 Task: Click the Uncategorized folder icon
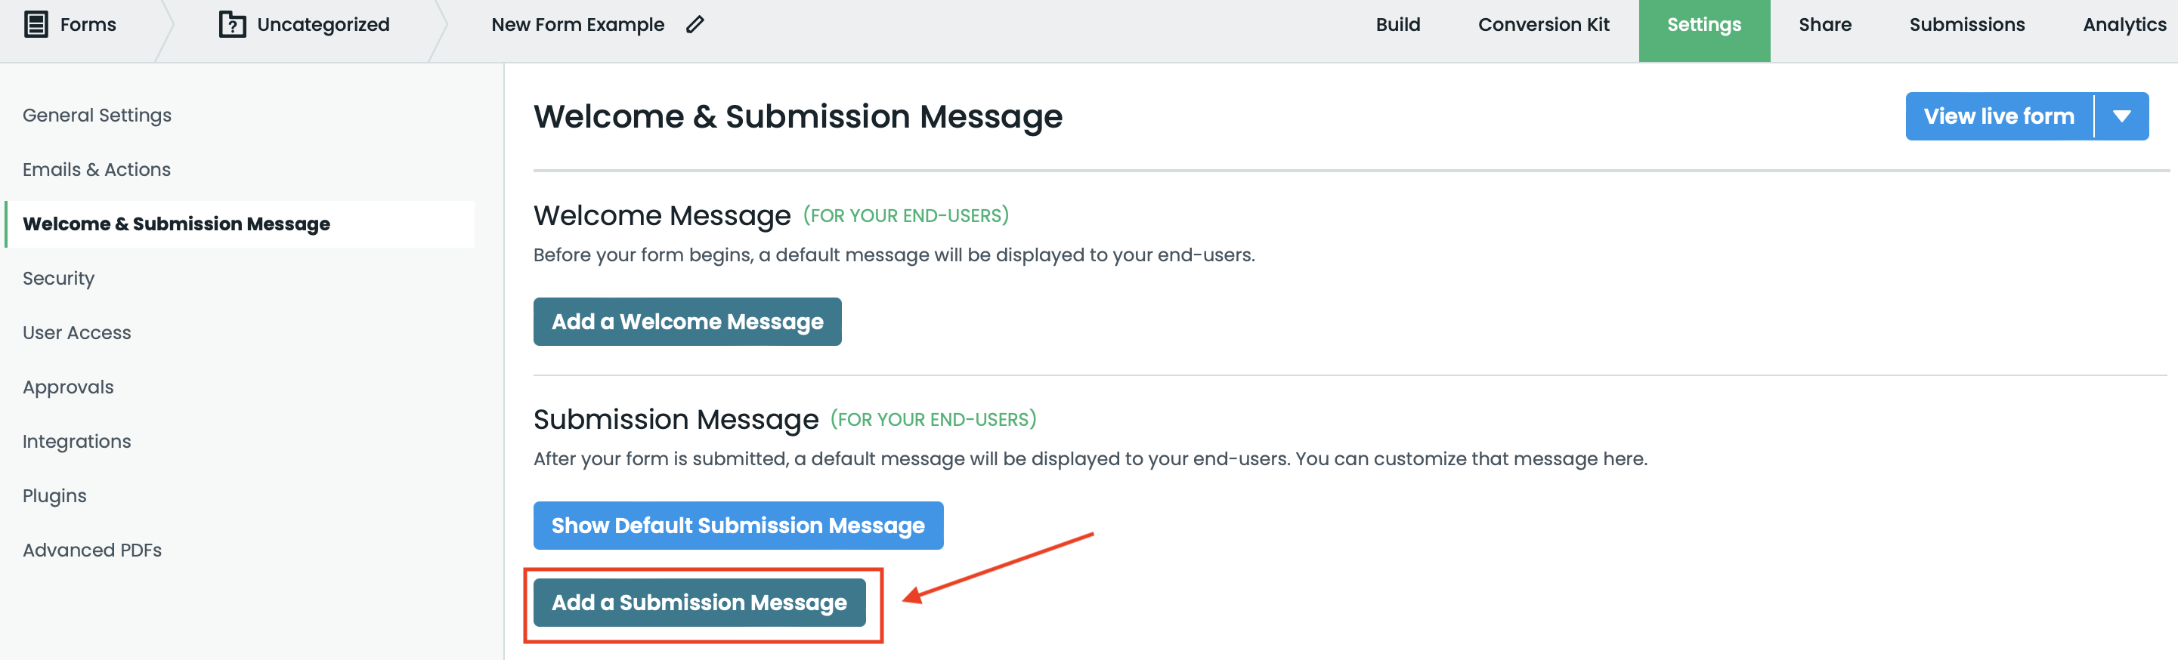point(232,24)
